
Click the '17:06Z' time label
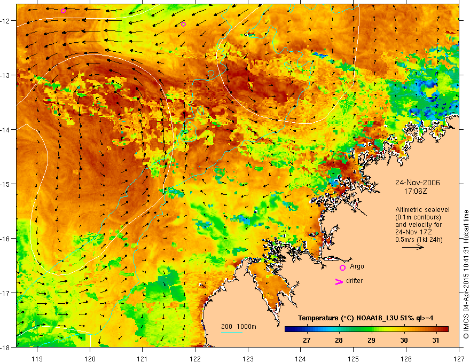click(x=415, y=191)
